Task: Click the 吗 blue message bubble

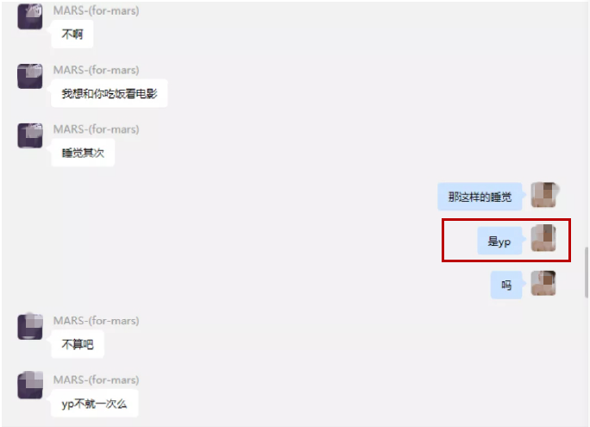Action: (506, 286)
